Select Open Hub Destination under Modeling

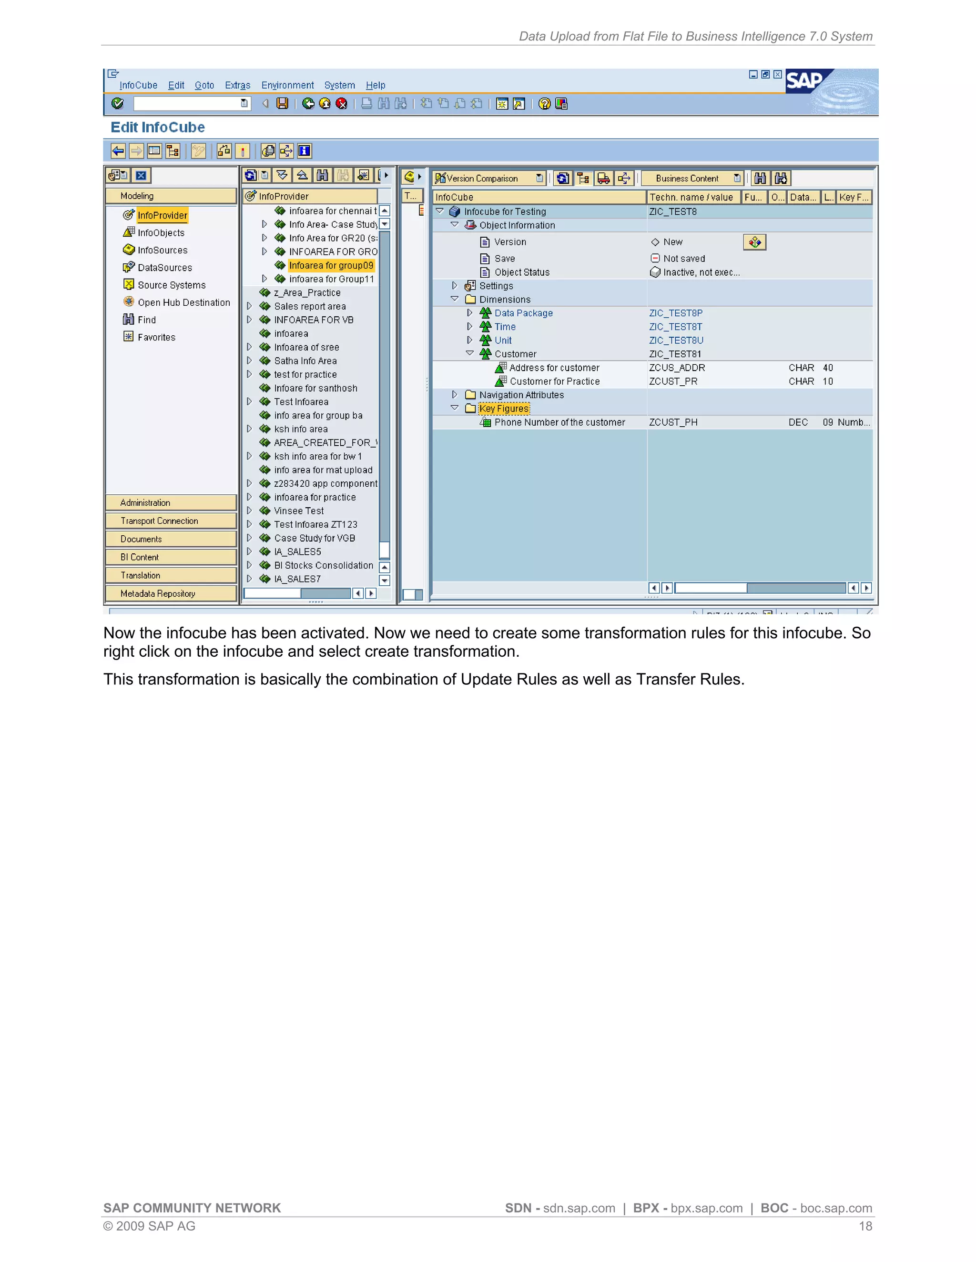tap(184, 302)
